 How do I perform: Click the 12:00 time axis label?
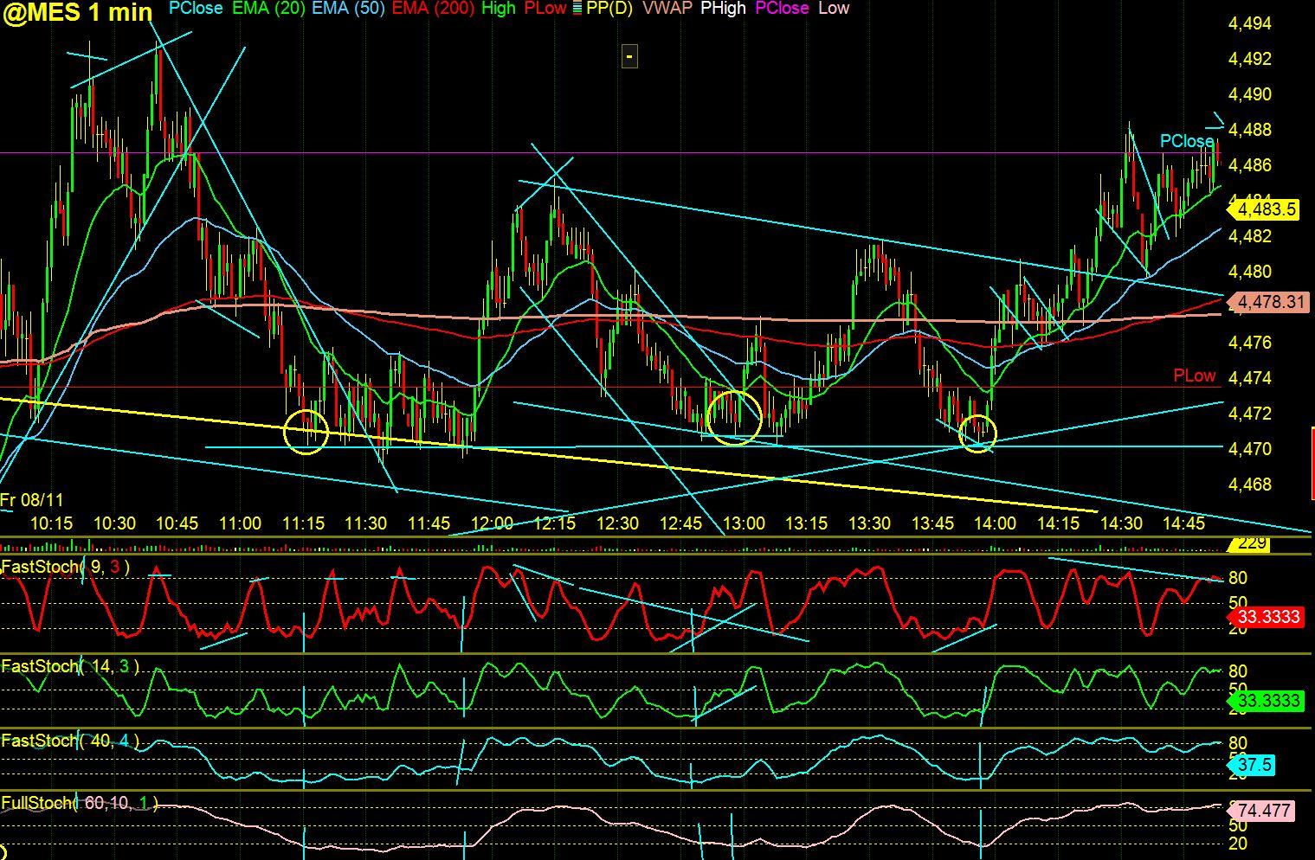(x=492, y=523)
